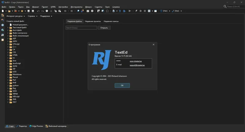245x132 pixels.
Task: Click the support e-mail address link
Action: click(x=137, y=65)
